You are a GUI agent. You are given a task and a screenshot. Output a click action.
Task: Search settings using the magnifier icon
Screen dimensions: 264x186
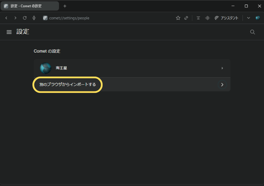252,32
